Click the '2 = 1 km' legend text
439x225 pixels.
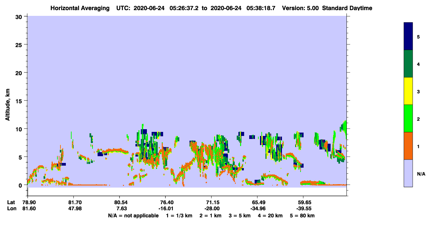pyautogui.click(x=210, y=216)
